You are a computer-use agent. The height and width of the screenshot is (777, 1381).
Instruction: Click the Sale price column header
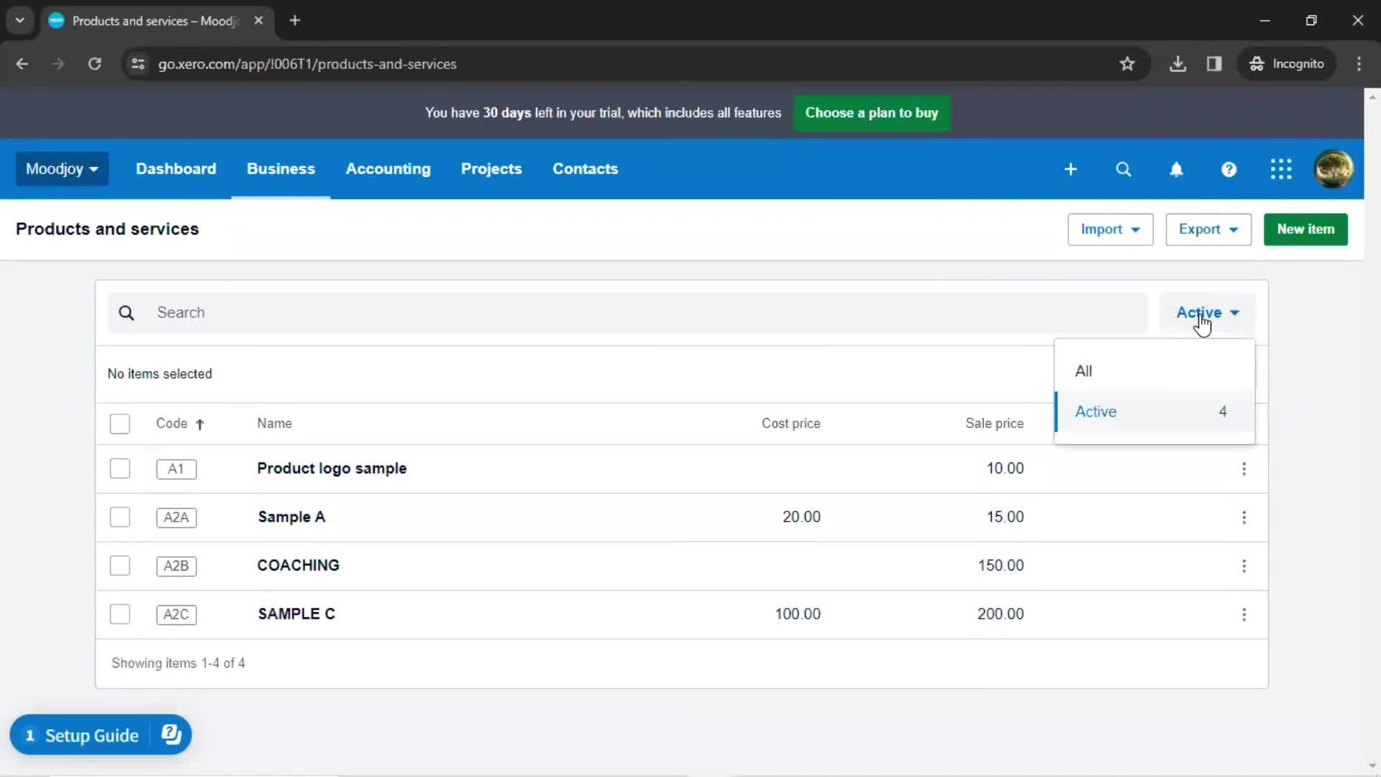994,424
